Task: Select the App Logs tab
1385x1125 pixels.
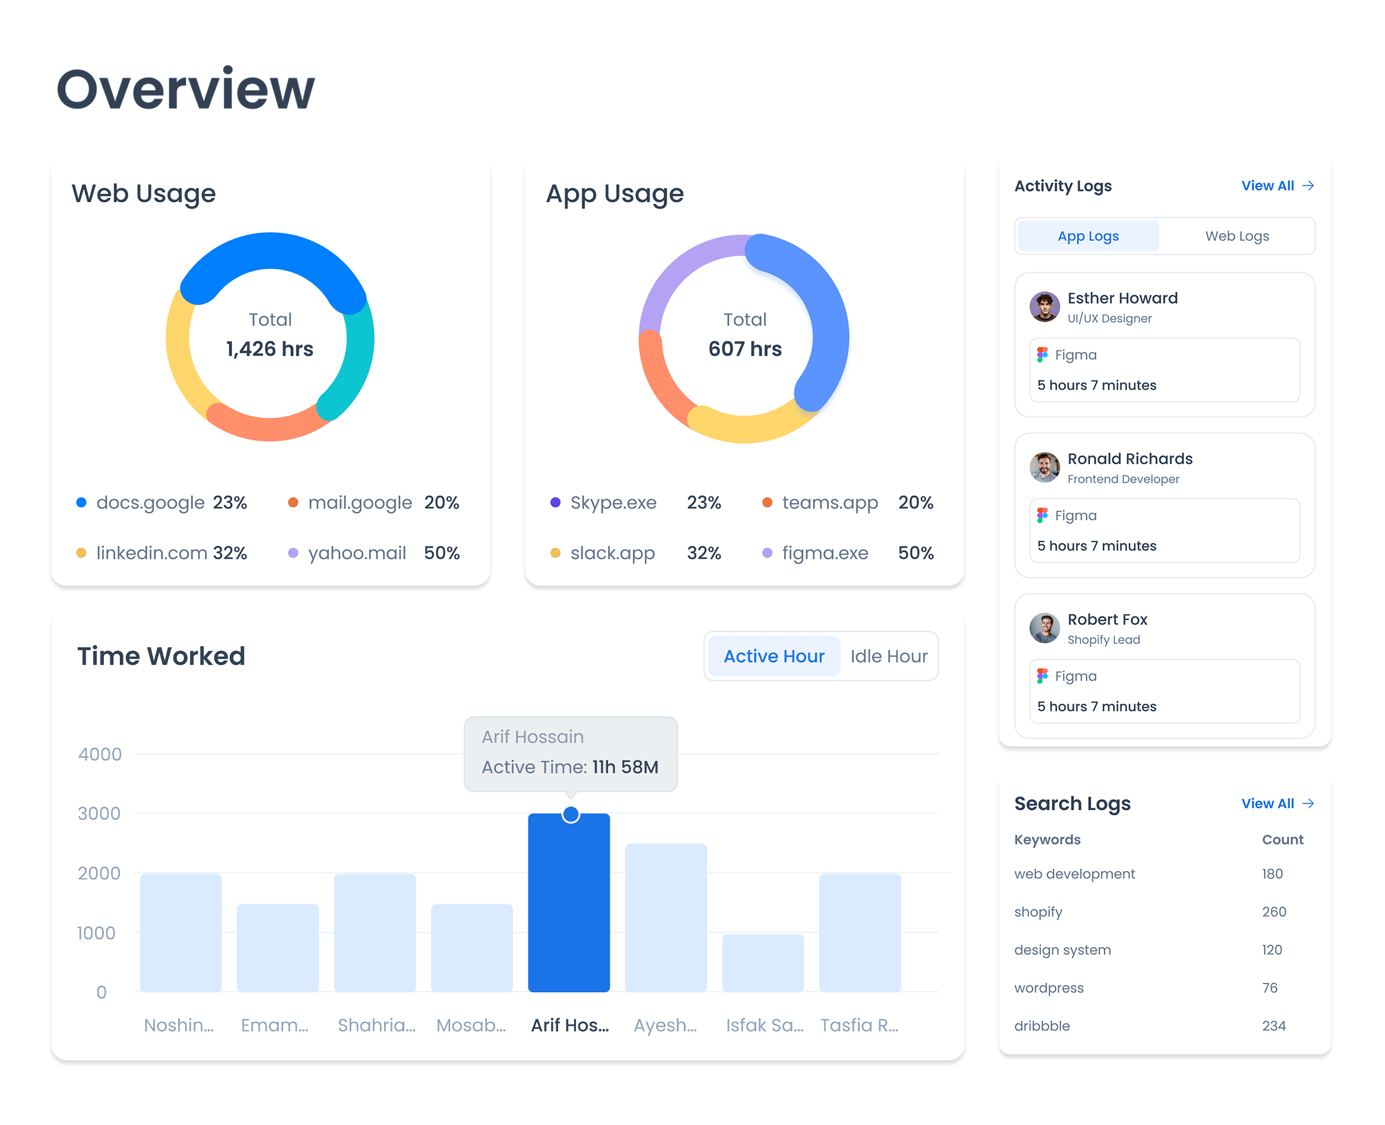Action: coord(1088,237)
